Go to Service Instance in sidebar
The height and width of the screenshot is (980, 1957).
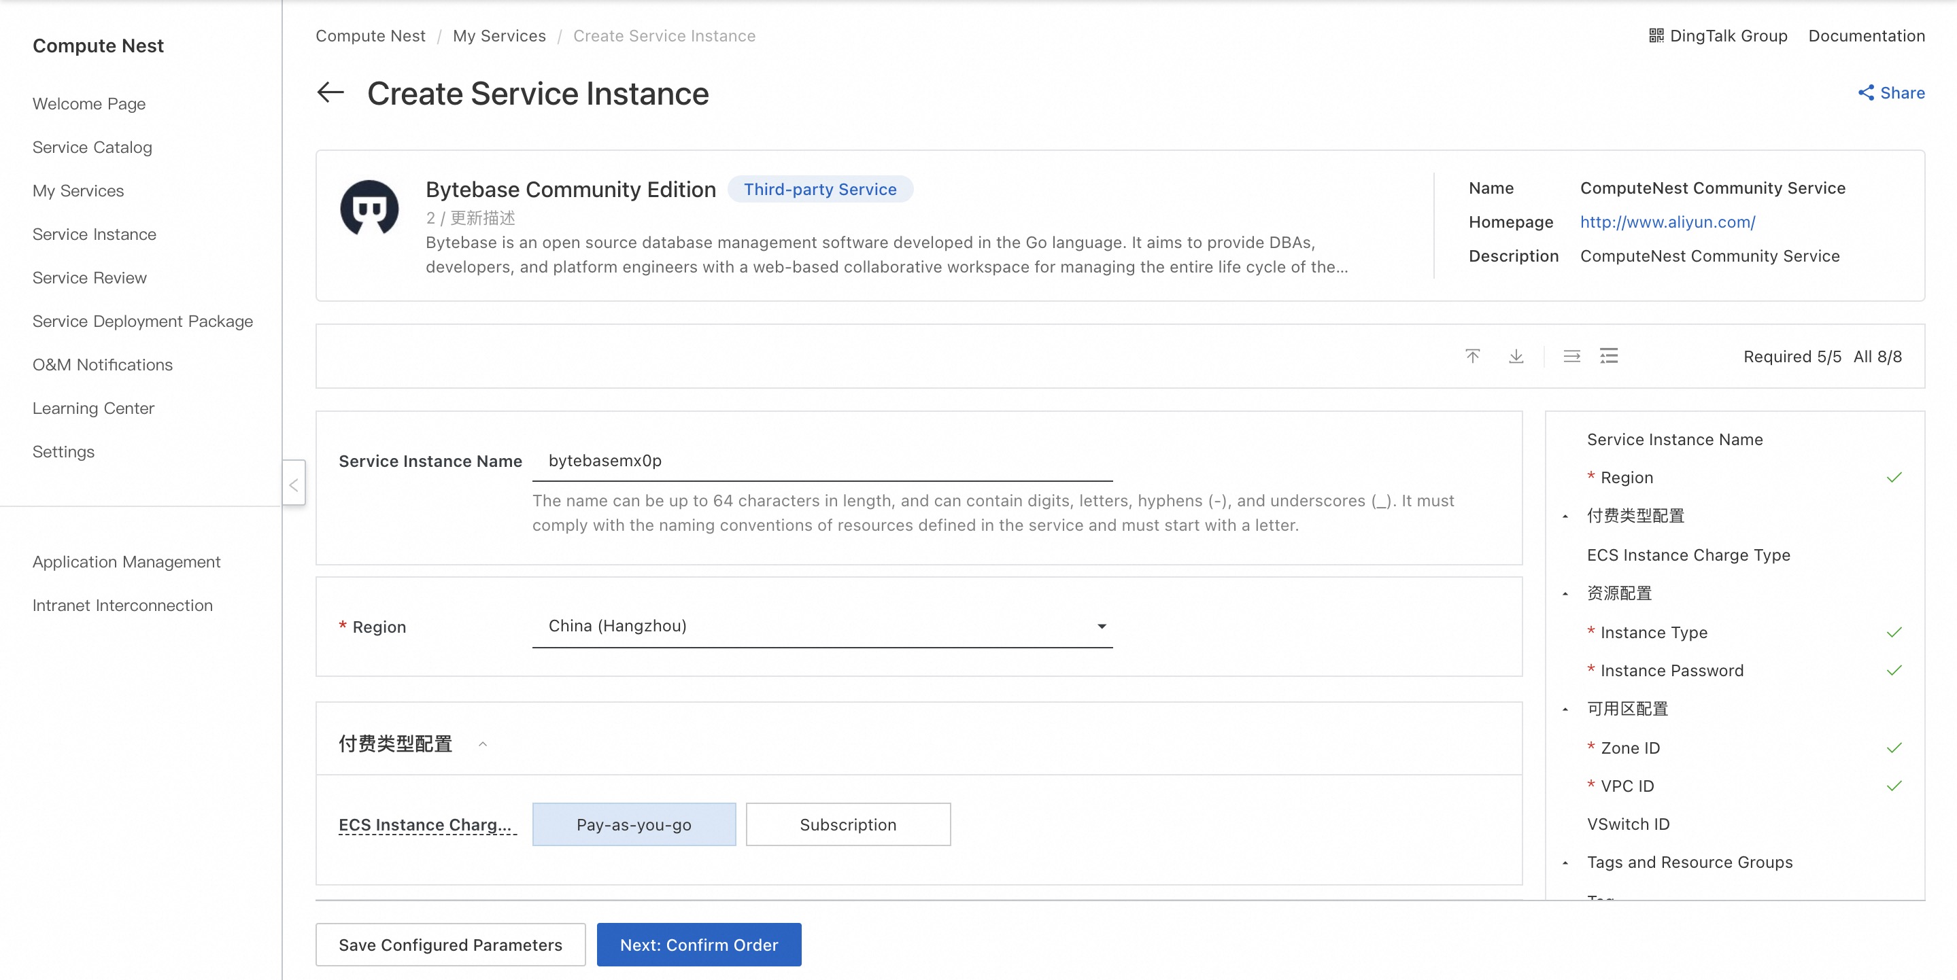click(x=95, y=234)
